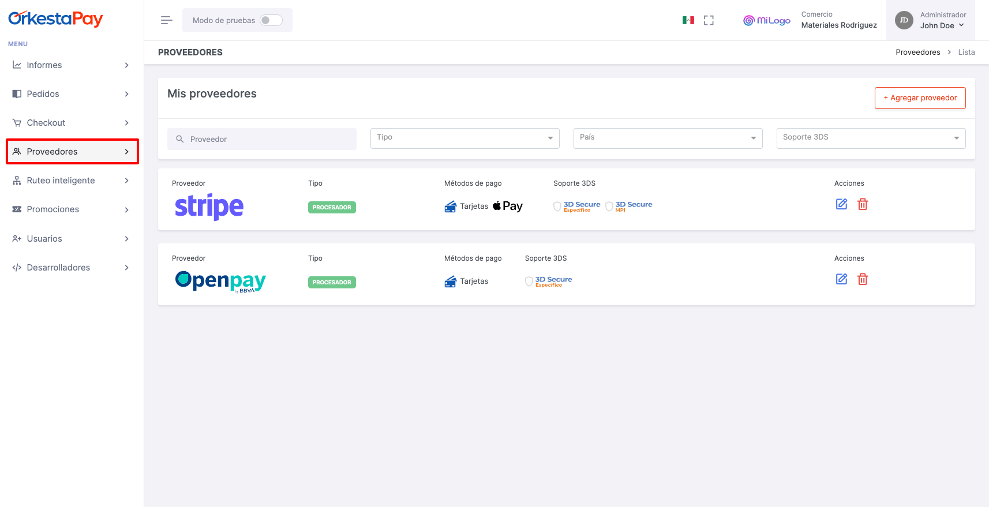Edit the Openpay provider
This screenshot has height=507, width=989.
[x=842, y=279]
